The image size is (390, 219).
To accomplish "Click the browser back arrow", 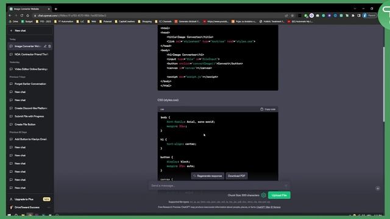I will point(10,15).
